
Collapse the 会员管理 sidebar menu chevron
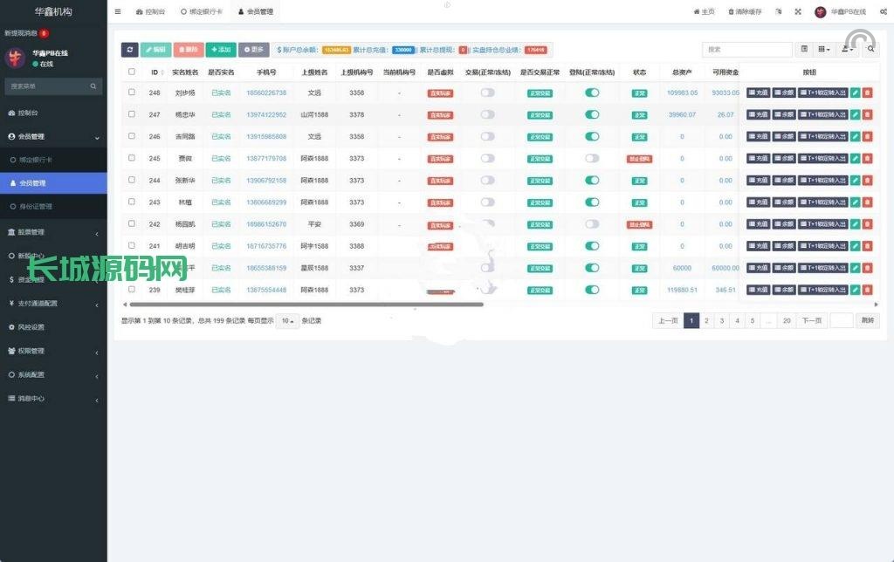coord(97,137)
